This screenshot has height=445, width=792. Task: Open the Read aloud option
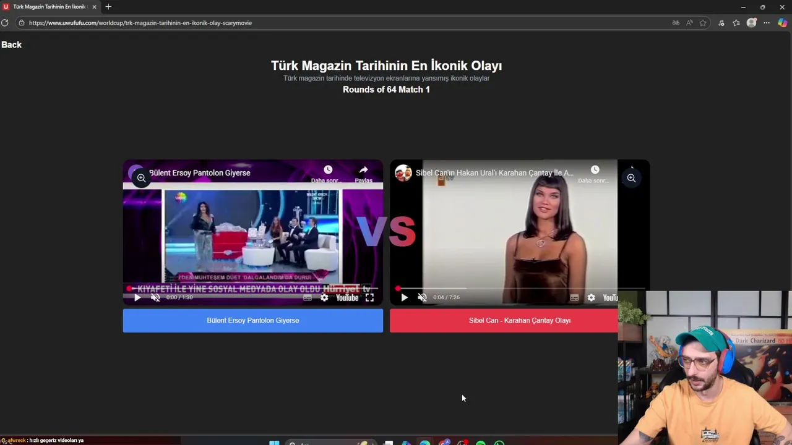point(689,23)
